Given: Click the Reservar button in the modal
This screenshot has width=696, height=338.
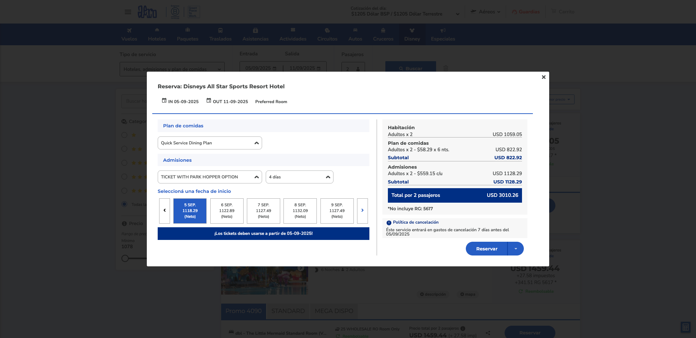Looking at the screenshot, I should (x=487, y=249).
